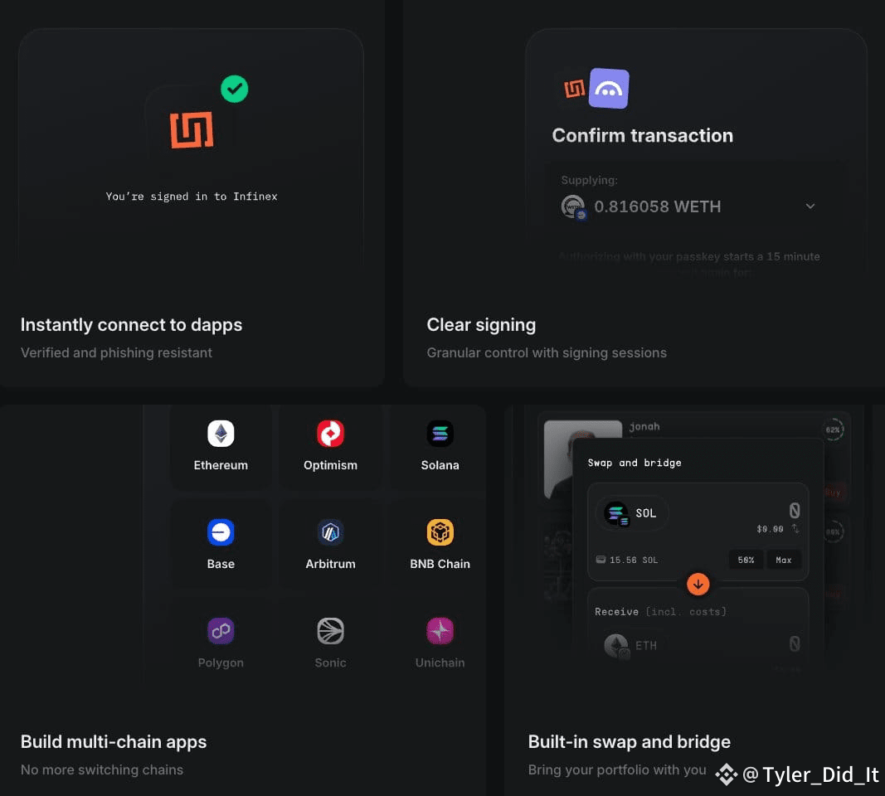
Task: Click the 15.56 SOL wallet balance
Action: tap(627, 560)
